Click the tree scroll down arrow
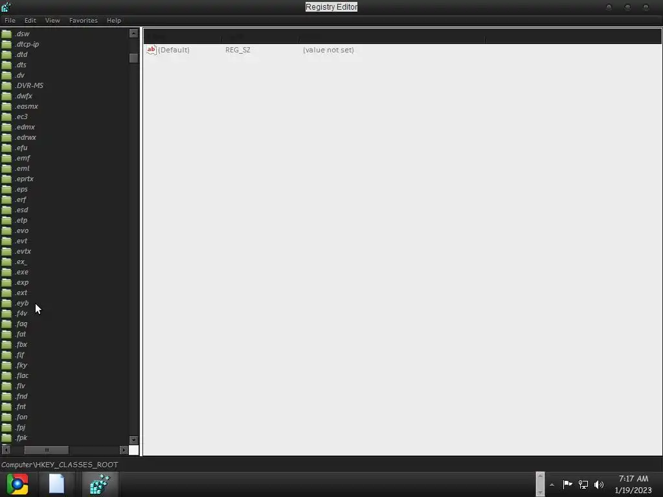The width and height of the screenshot is (663, 497). (133, 440)
